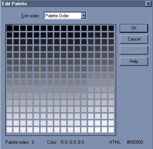
Task: Click the '#000000' HTML color value
Action: (x=135, y=142)
